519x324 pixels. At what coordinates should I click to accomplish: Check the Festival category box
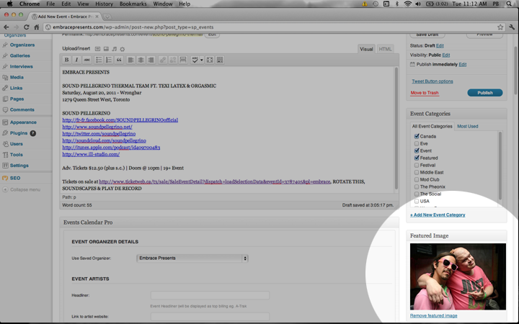coord(417,165)
